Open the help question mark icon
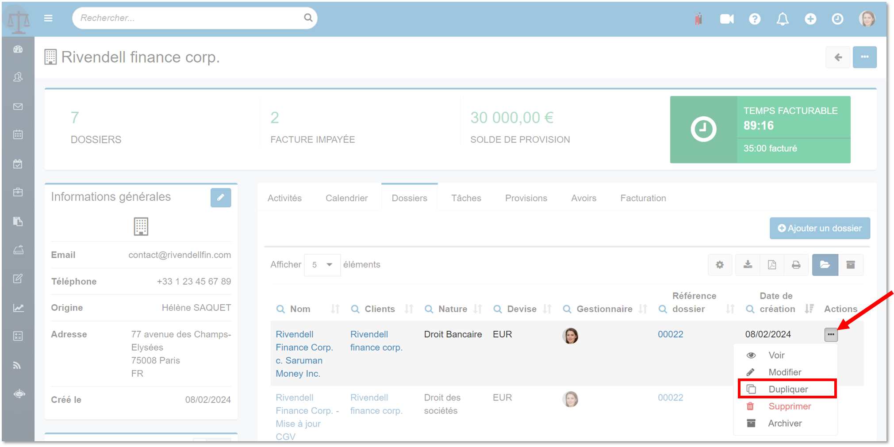Screen dimensions: 894x447 [755, 19]
